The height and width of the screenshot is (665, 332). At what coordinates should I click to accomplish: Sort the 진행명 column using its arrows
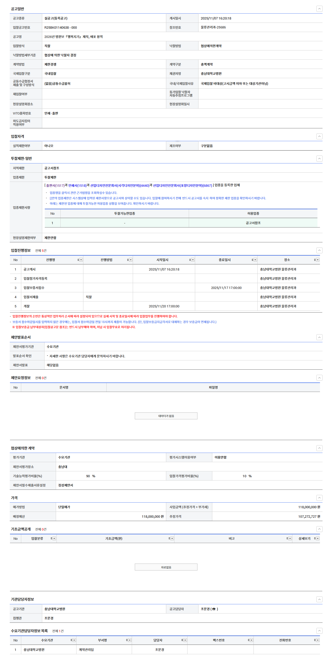pyautogui.click(x=78, y=260)
